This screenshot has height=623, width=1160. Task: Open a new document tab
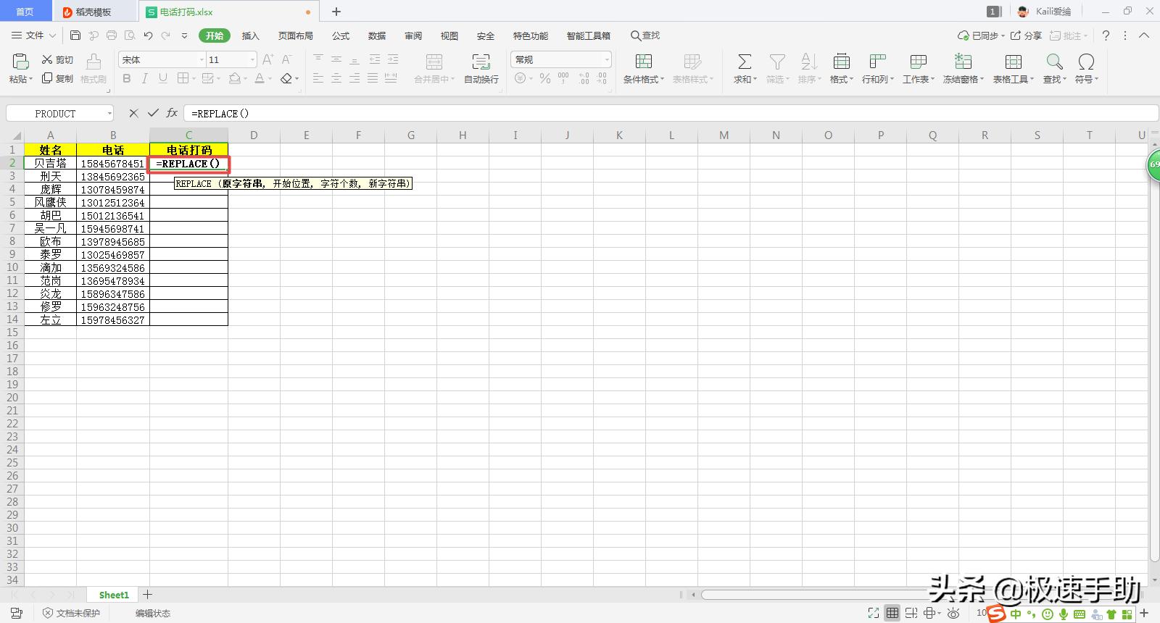click(336, 12)
